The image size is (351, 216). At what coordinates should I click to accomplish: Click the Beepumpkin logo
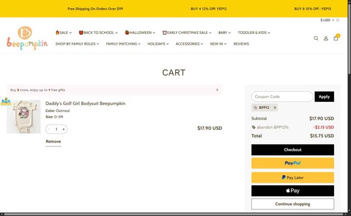27,38
